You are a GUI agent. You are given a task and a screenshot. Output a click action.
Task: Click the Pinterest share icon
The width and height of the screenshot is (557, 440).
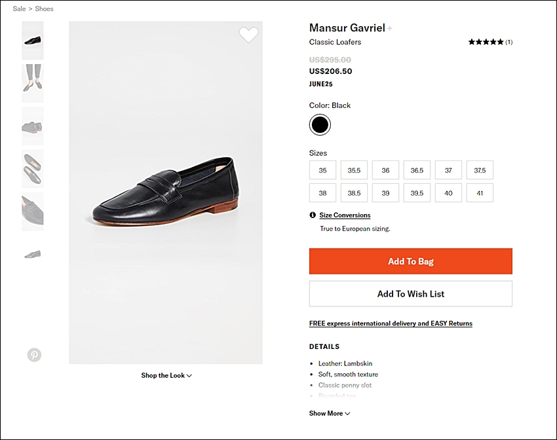tap(35, 355)
